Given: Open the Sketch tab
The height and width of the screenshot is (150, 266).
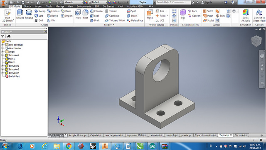Looking at the screenshot, I should click(27, 7).
